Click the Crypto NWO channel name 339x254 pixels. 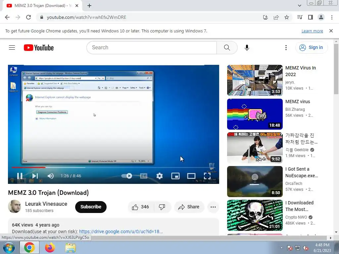(x=296, y=217)
